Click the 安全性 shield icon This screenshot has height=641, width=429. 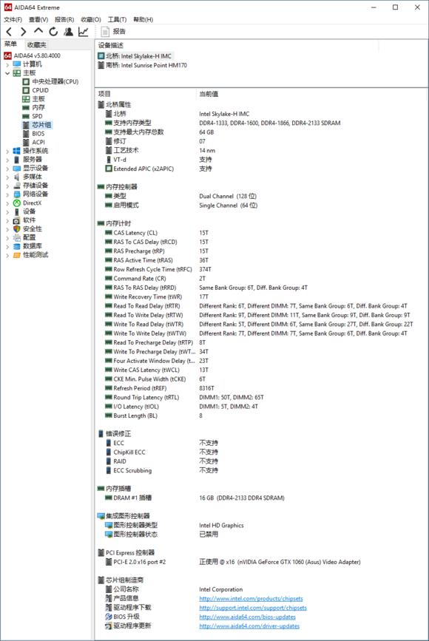[x=17, y=229]
